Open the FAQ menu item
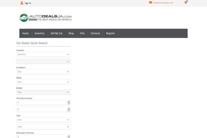 pyautogui.click(x=82, y=33)
